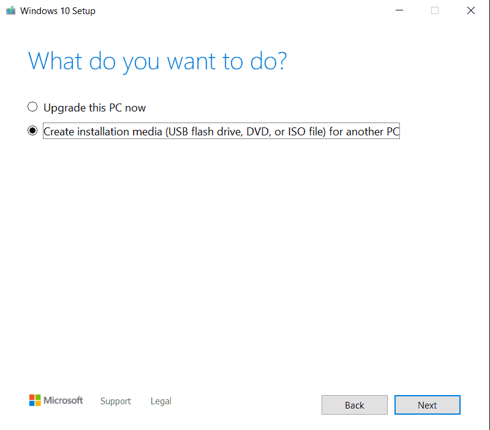Open the Legal link
The height and width of the screenshot is (430, 490).
(161, 401)
